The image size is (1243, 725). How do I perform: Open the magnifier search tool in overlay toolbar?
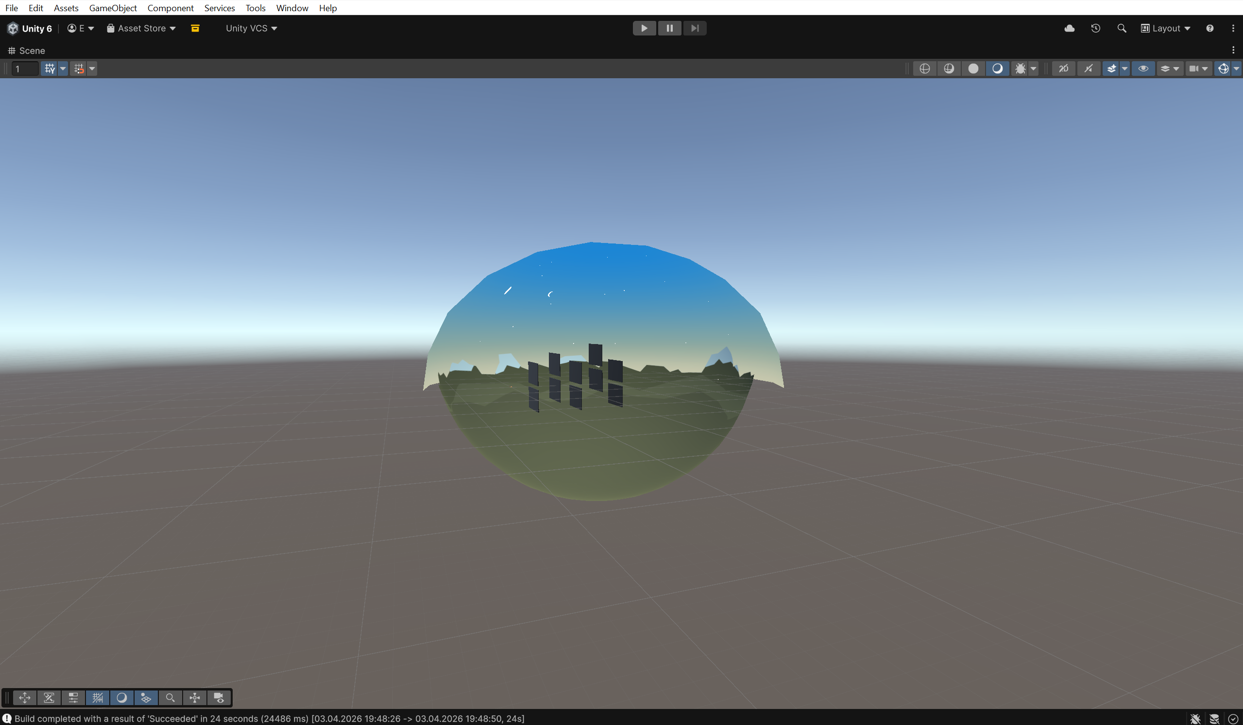click(x=170, y=697)
